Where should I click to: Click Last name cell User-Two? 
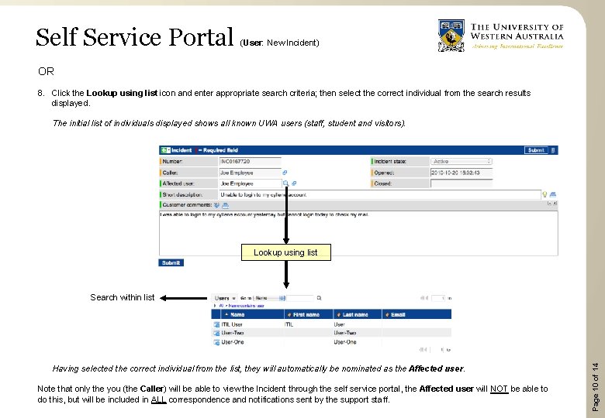tap(345, 333)
